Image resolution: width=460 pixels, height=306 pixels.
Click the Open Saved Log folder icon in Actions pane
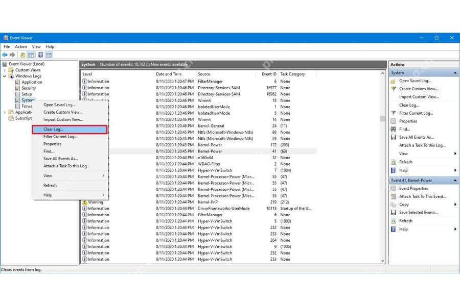(394, 81)
